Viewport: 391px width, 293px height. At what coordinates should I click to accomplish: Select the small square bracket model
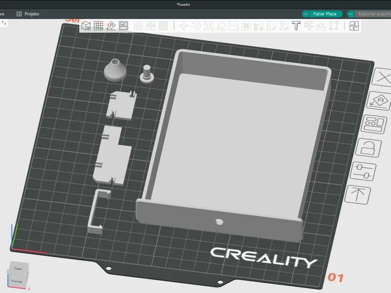pos(121,105)
